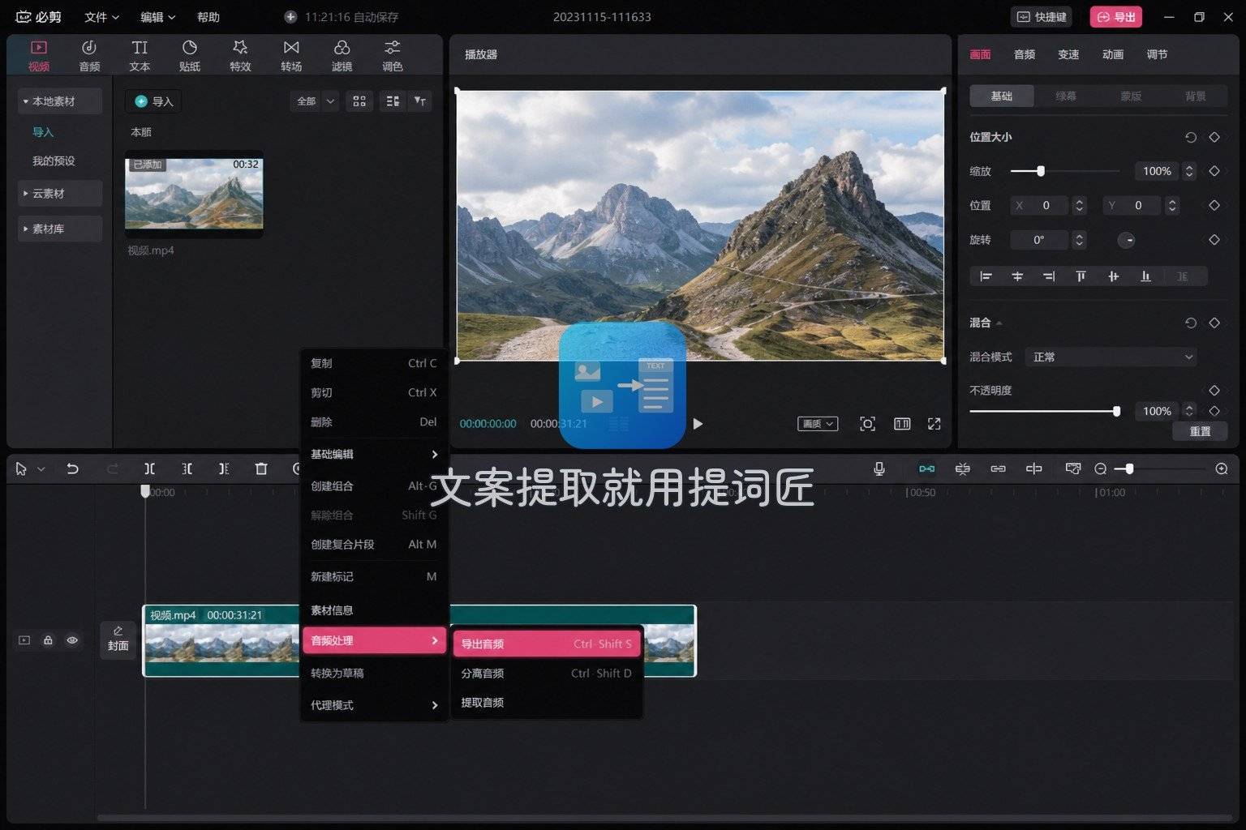This screenshot has height=830, width=1246.
Task: Switch to the 变速 tab
Action: [x=1068, y=54]
